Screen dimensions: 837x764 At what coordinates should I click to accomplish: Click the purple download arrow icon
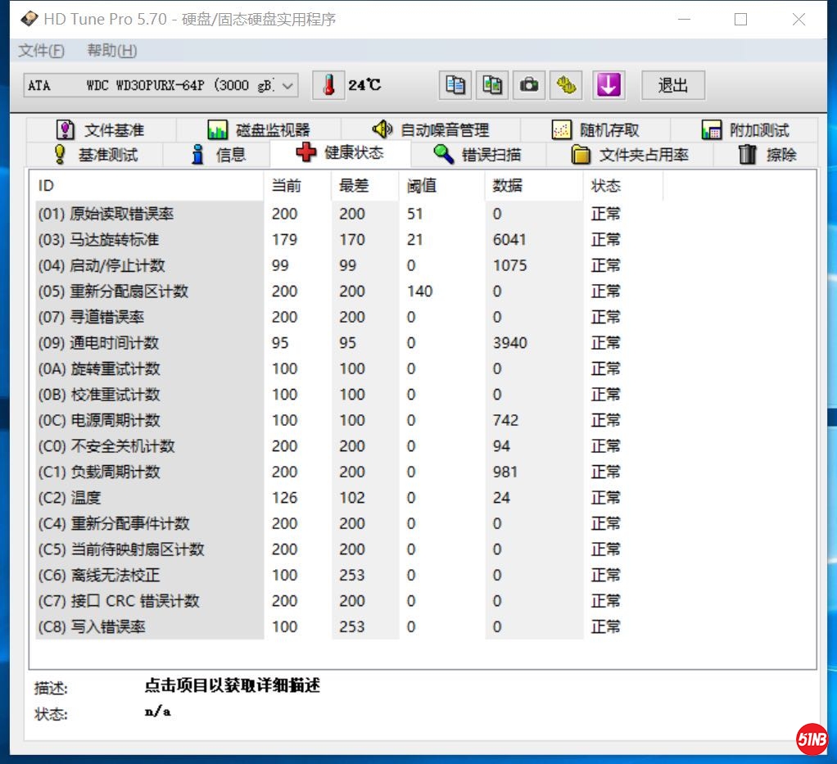(x=609, y=85)
